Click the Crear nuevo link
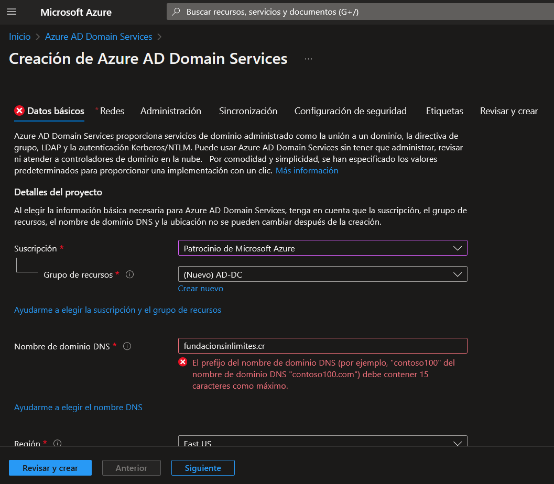 click(200, 289)
